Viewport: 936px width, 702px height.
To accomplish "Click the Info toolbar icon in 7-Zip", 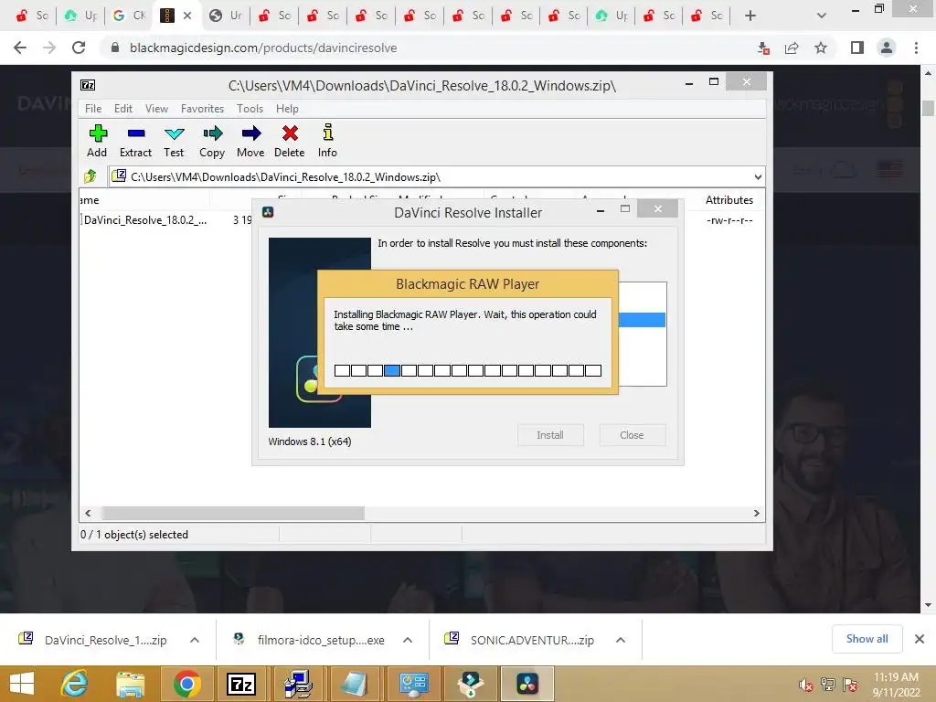I will [x=327, y=142].
